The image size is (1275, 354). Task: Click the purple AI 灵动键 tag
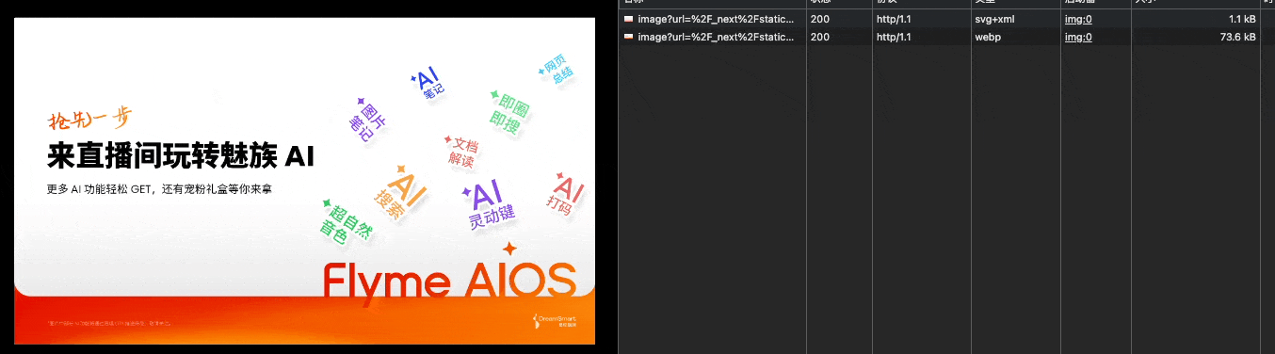490,204
